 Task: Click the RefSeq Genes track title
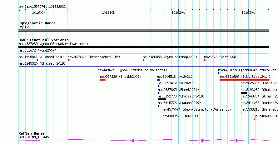click(x=32, y=133)
